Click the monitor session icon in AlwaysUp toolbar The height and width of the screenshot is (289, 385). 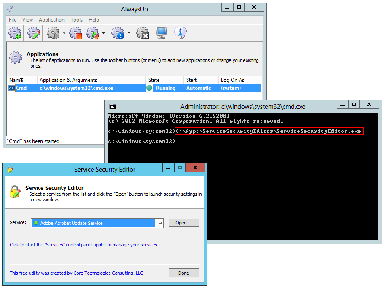162,33
